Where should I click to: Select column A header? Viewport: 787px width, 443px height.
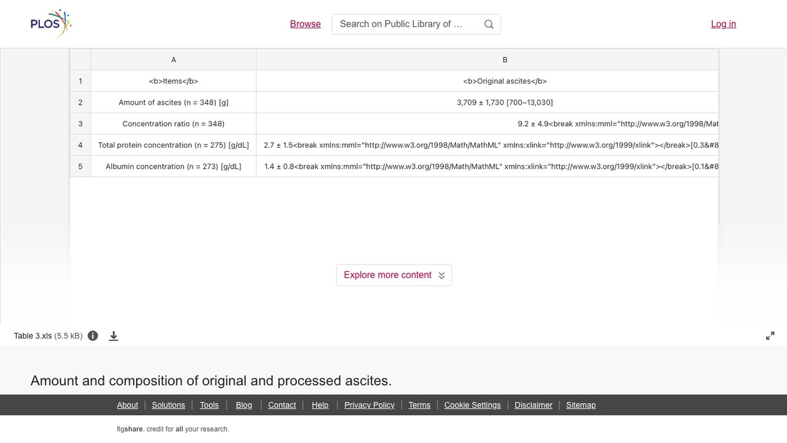click(x=173, y=60)
